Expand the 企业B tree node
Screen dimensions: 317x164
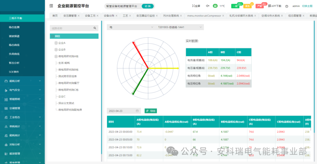[56, 50]
